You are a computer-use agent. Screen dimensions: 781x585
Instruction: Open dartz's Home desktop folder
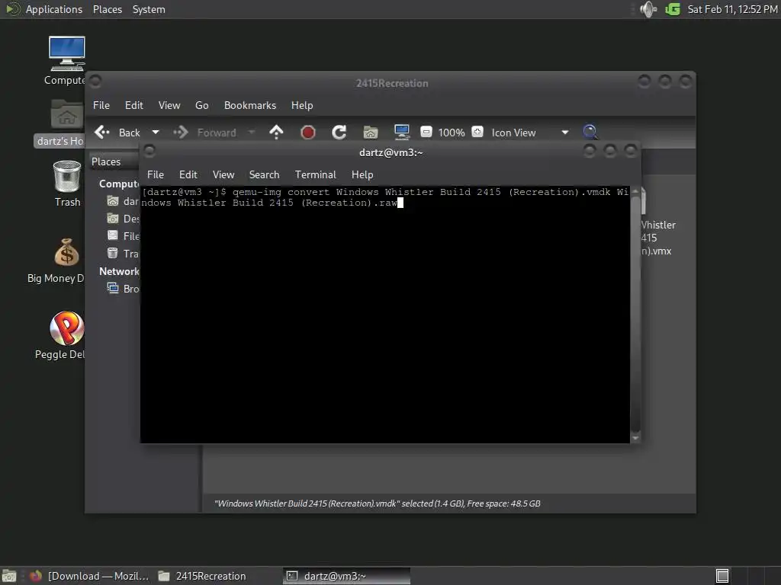click(x=61, y=123)
